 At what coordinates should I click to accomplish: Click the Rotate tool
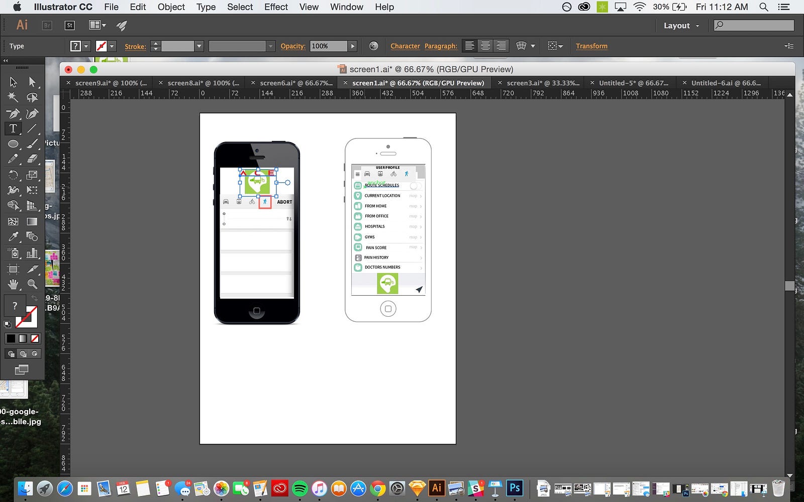tap(13, 175)
